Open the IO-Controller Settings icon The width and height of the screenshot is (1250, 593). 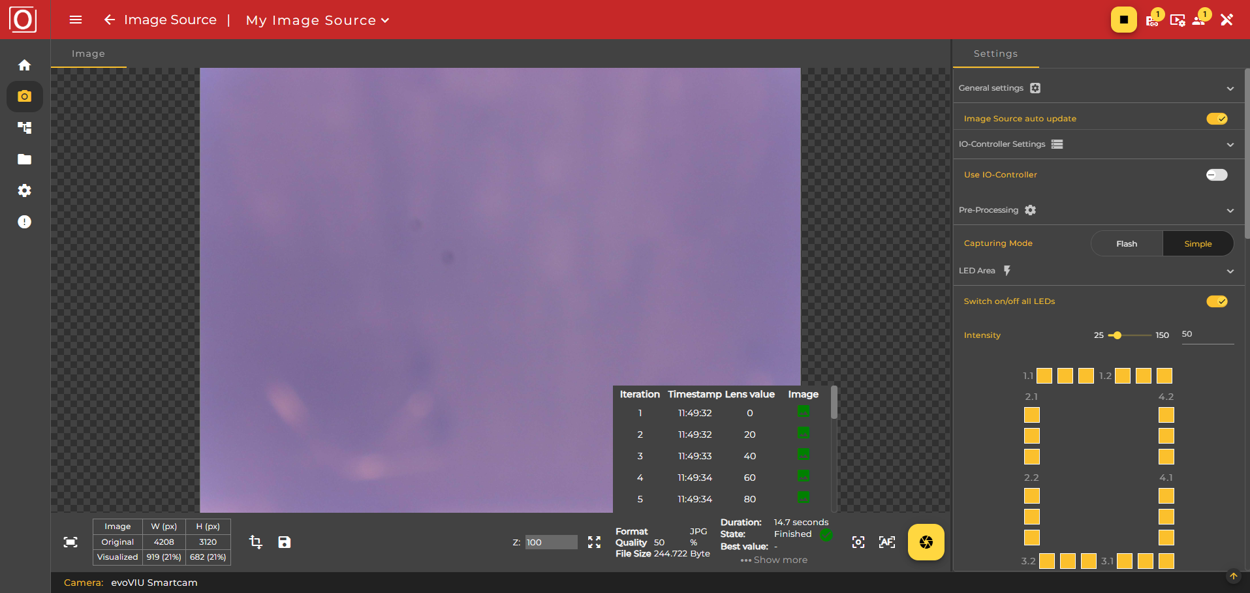[x=1057, y=144]
